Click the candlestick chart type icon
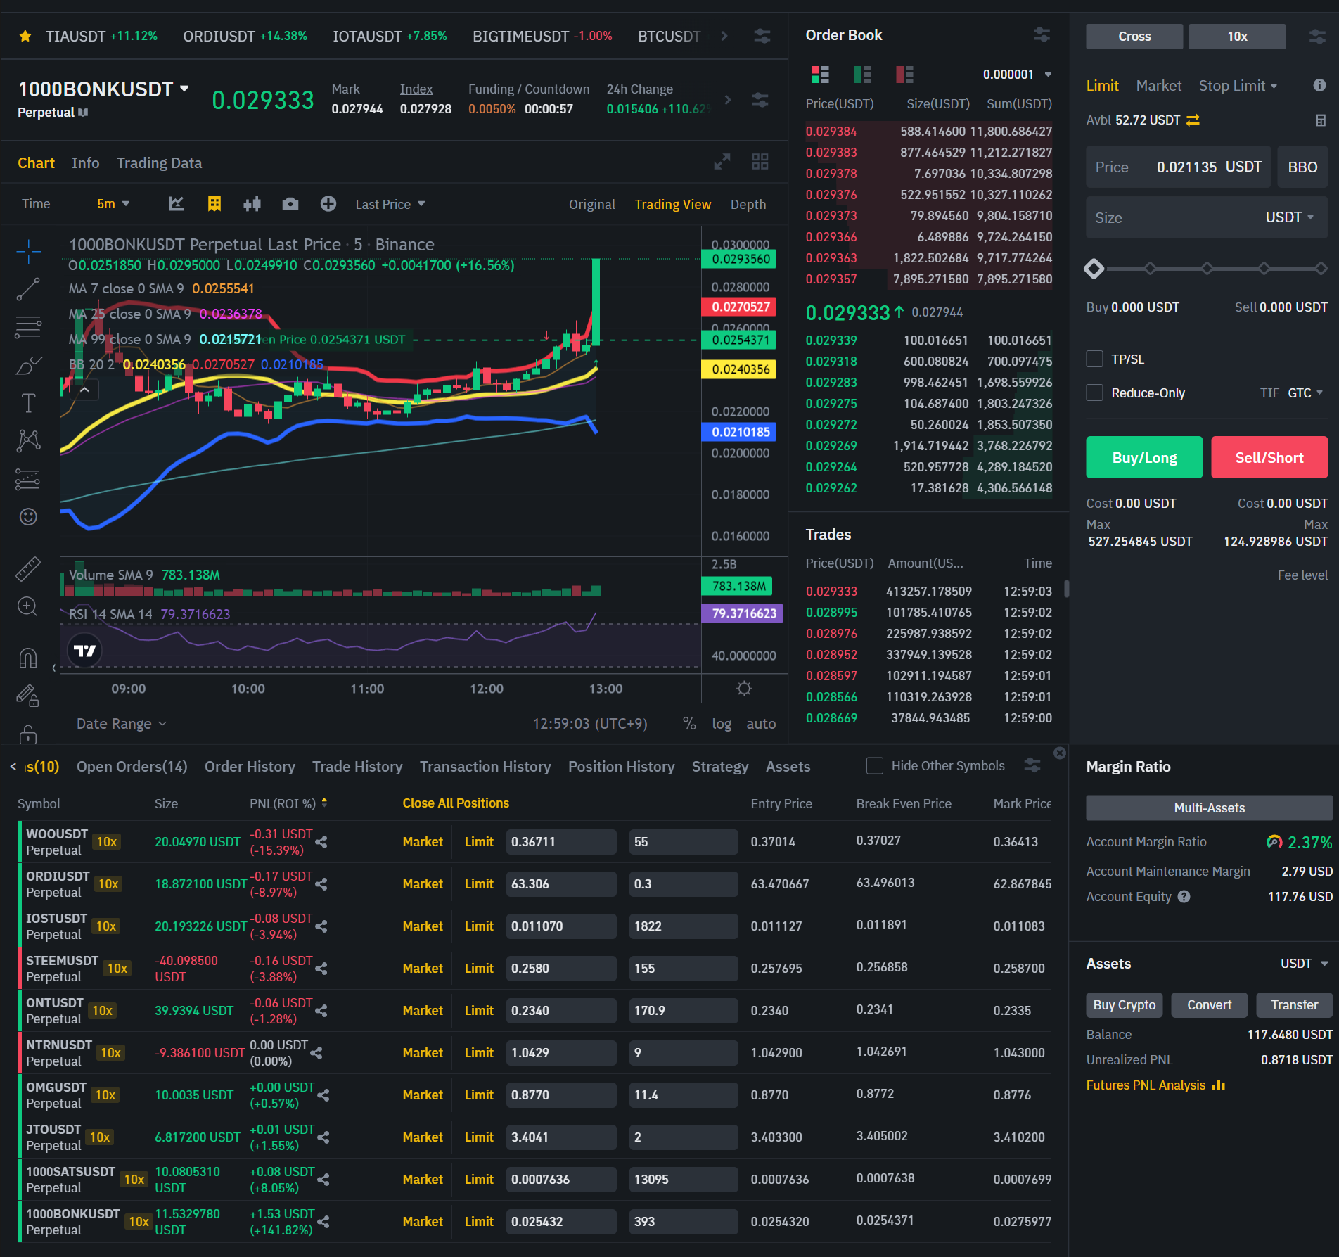The height and width of the screenshot is (1257, 1339). pyautogui.click(x=252, y=204)
